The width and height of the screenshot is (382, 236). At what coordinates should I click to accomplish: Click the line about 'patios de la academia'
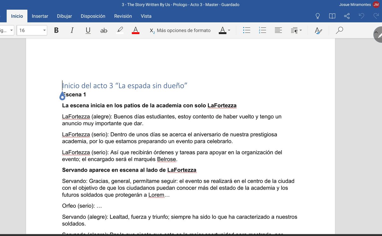coord(149,105)
